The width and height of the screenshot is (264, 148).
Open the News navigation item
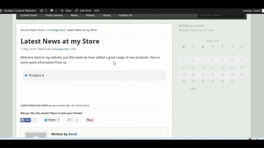point(74,15)
